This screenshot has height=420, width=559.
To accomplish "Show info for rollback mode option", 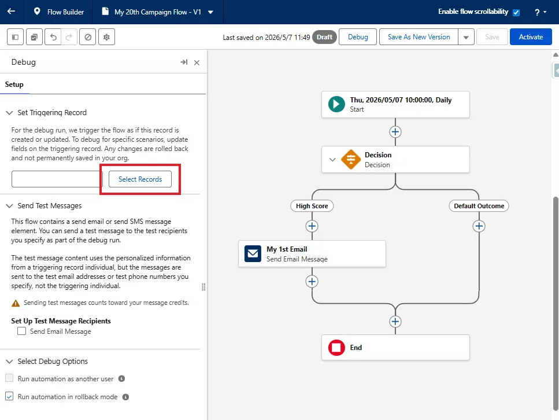I will pyautogui.click(x=125, y=397).
